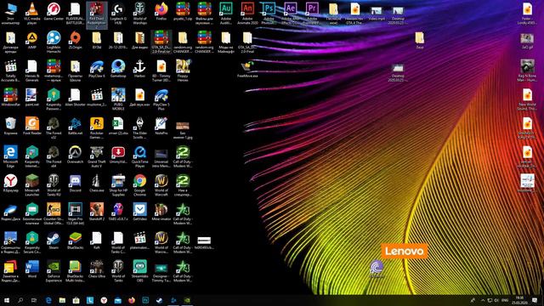This screenshot has height=306, width=544.
Task: Launch Battle.net shortcut
Action: pos(75,127)
